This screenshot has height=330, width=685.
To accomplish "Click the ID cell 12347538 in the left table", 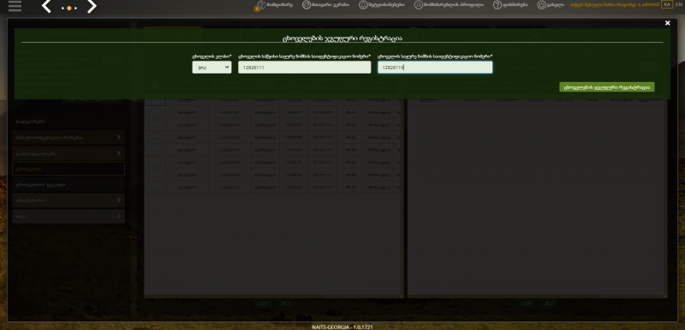I will pos(294,125).
